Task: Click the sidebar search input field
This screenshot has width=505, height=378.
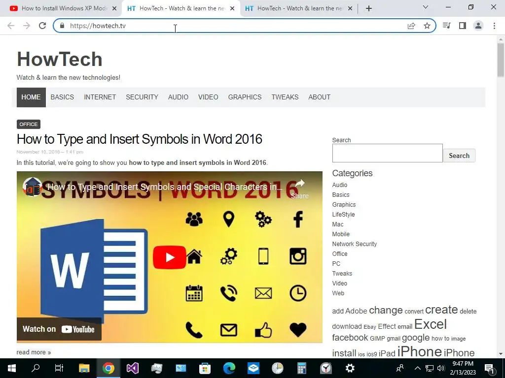Action: [388, 153]
